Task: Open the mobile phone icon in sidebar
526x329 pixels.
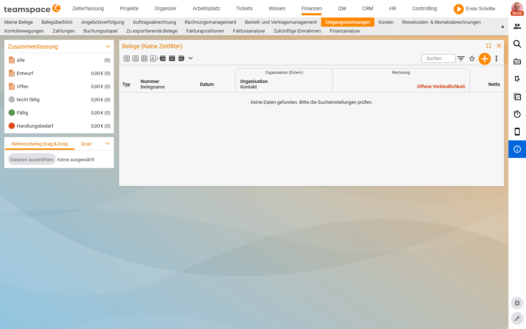Action: click(x=517, y=132)
